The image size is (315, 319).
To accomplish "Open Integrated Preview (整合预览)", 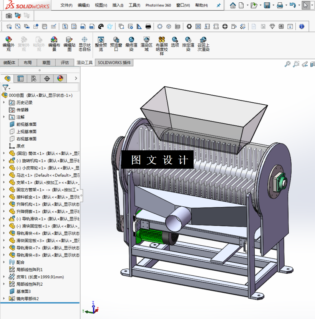I will tap(101, 44).
